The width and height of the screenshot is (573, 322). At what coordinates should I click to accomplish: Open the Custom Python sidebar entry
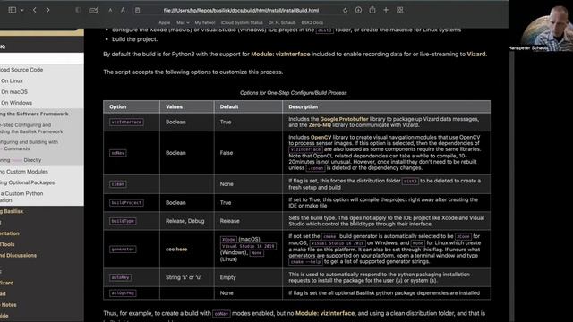[x=21, y=197]
